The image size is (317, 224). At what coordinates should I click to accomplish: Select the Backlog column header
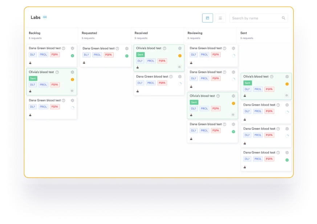[x=34, y=33]
